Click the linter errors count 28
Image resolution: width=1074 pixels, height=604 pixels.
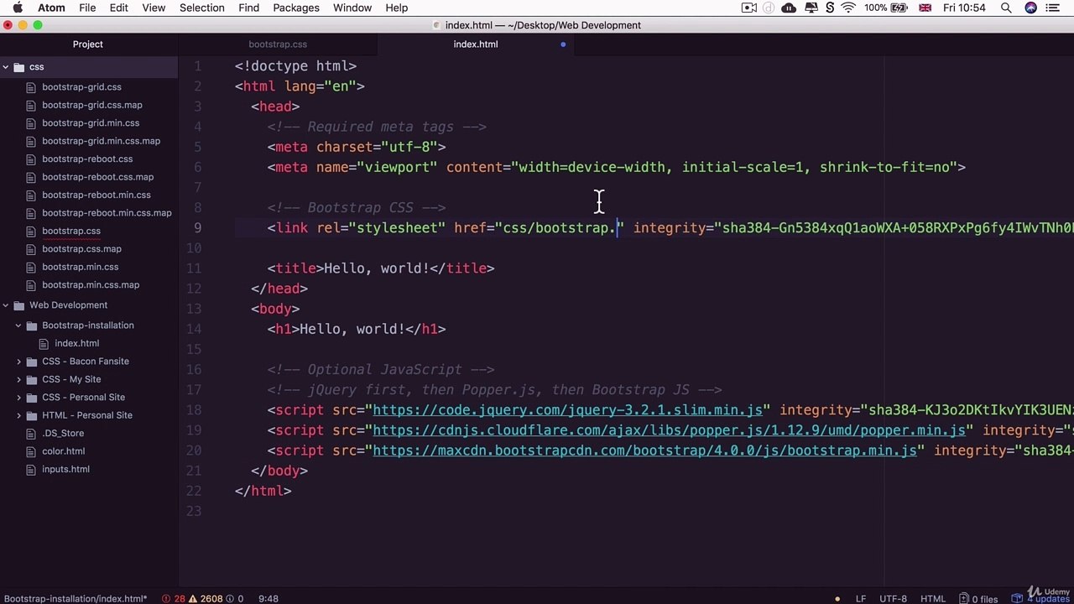pos(174,599)
